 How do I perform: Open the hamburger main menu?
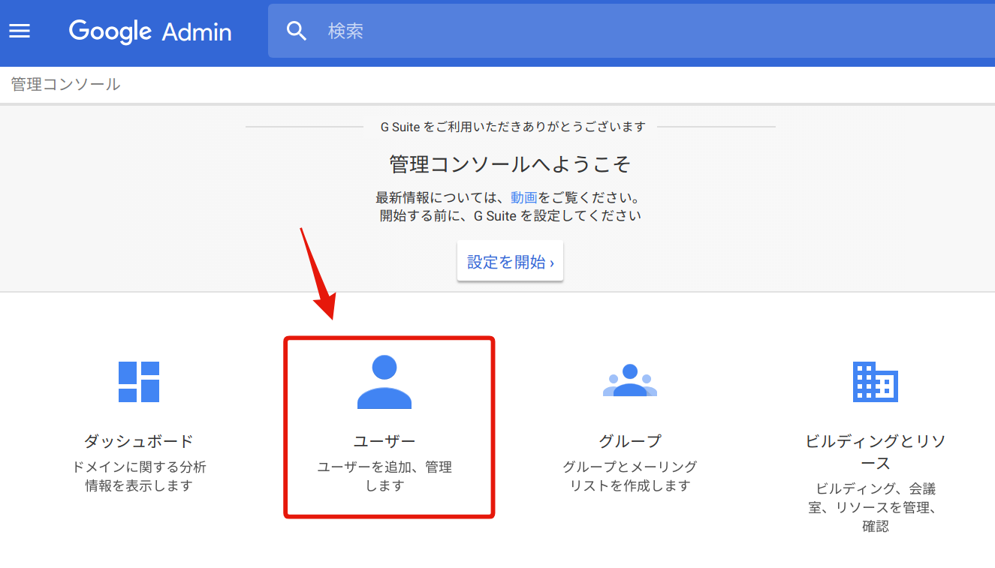click(x=20, y=31)
